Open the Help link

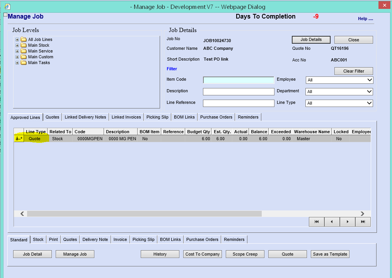(365, 19)
